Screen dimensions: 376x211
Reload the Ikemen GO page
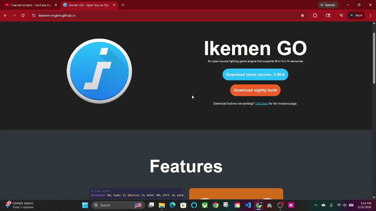(x=23, y=16)
